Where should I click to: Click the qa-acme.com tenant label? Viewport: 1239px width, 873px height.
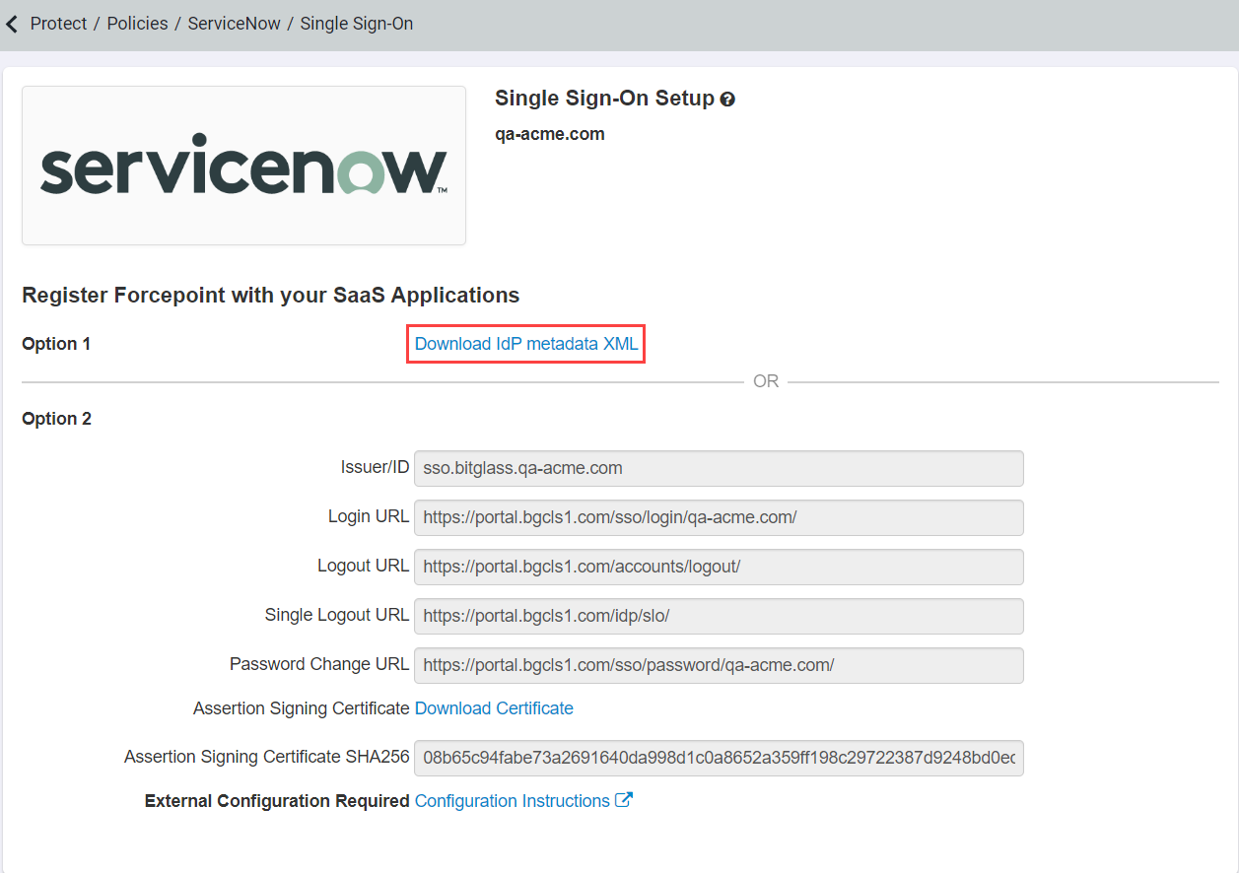click(549, 133)
